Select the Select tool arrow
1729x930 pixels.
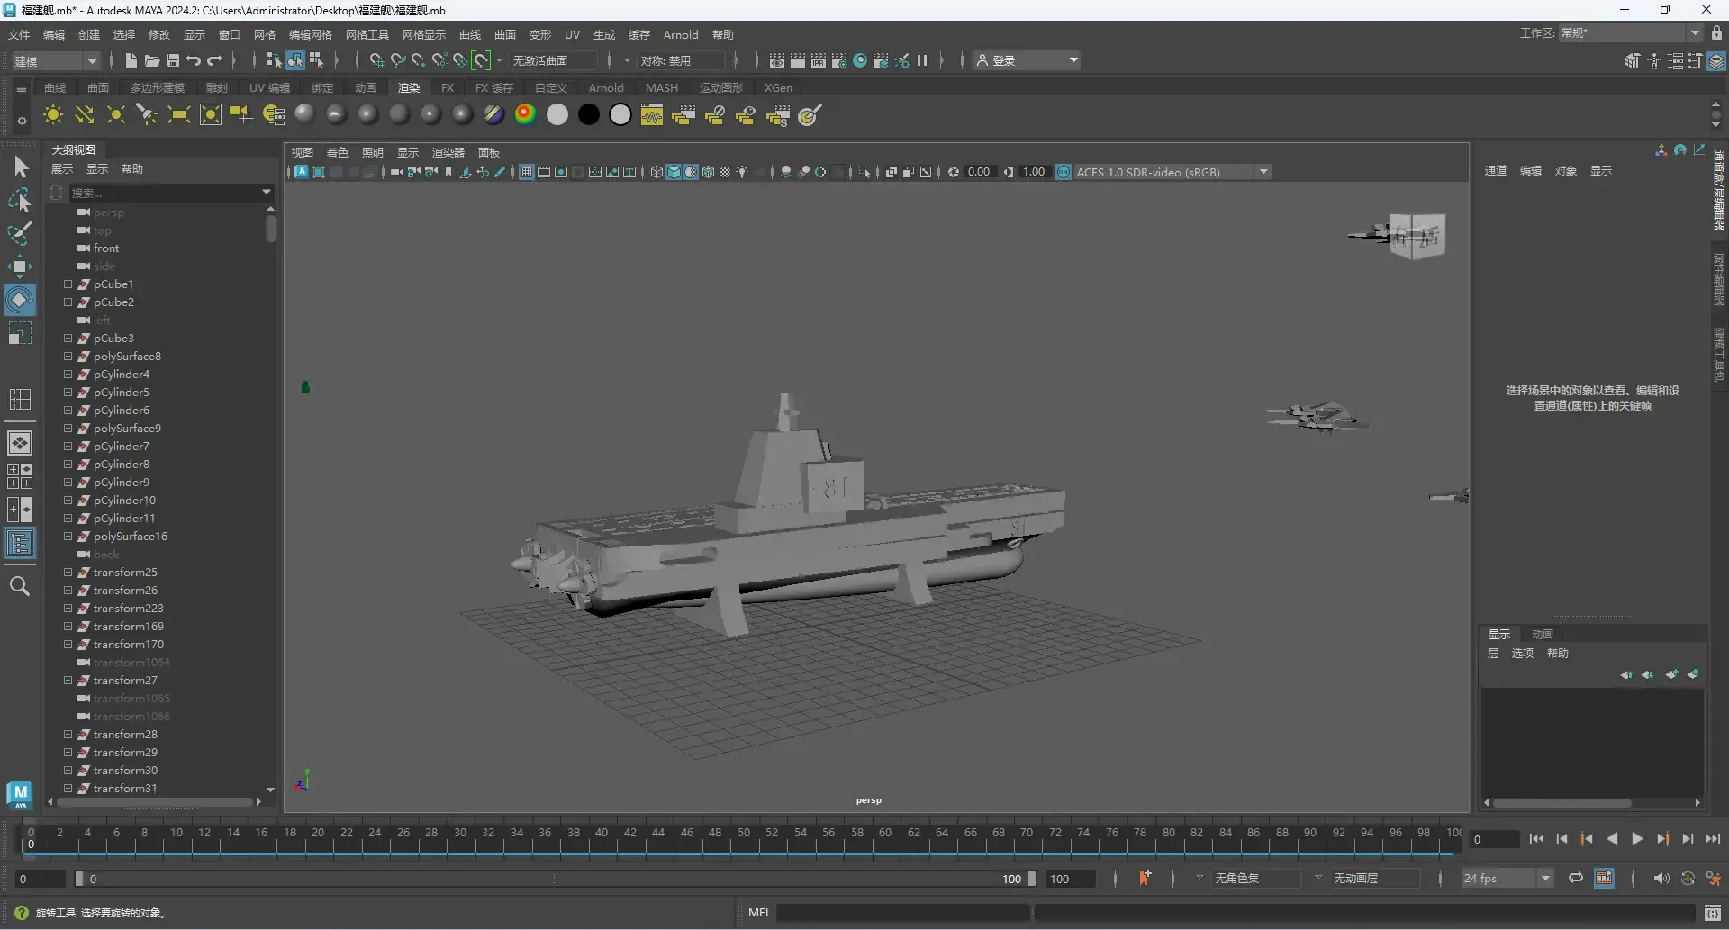20,167
